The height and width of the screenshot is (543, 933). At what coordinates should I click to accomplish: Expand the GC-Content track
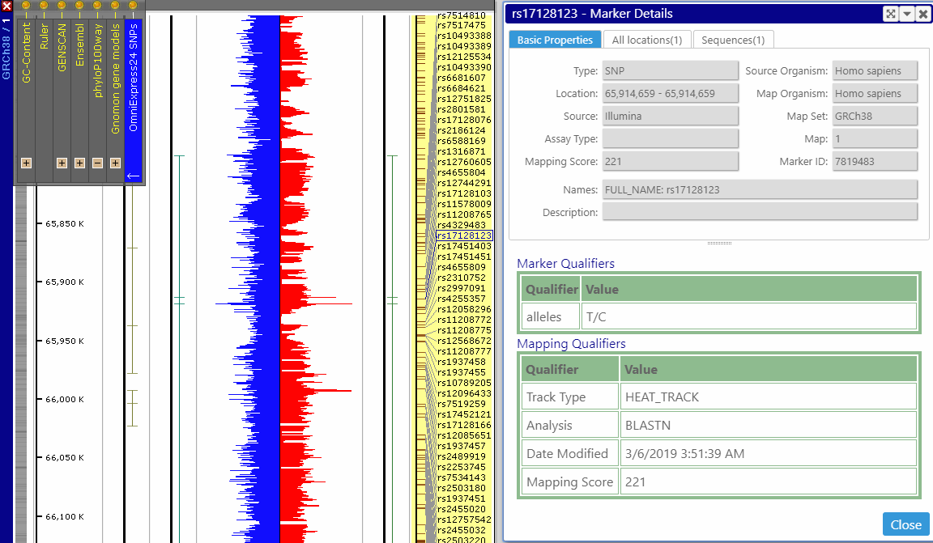pos(26,163)
